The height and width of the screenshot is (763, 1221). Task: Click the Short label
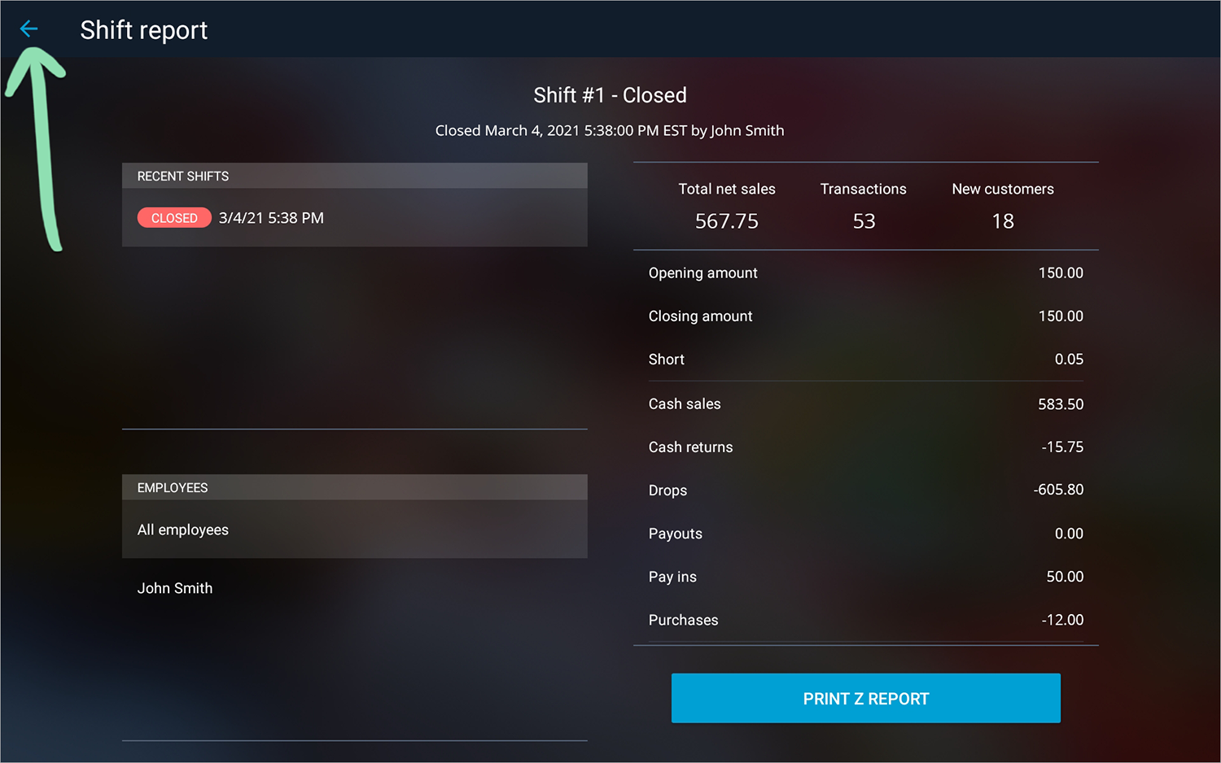click(x=667, y=360)
